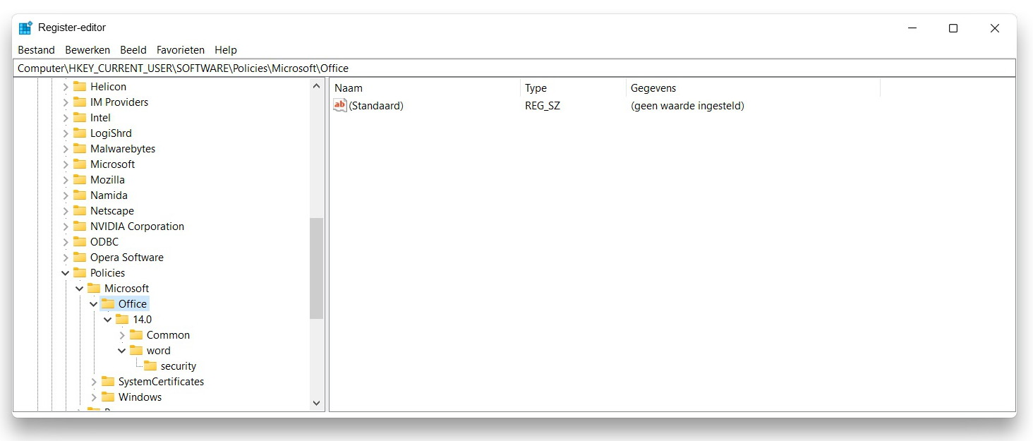This screenshot has width=1033, height=441.
Task: Select the security key label
Action: (179, 366)
